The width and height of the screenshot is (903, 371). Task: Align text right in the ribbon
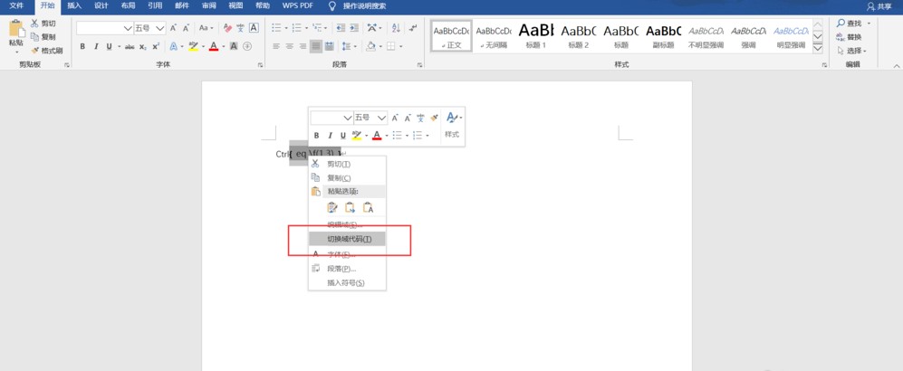pos(303,46)
